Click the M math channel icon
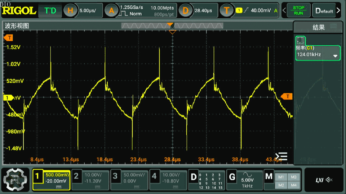This screenshot has width=346, height=194. coord(269,176)
